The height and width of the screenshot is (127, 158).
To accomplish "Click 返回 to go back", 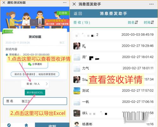I will pos(78,14).
